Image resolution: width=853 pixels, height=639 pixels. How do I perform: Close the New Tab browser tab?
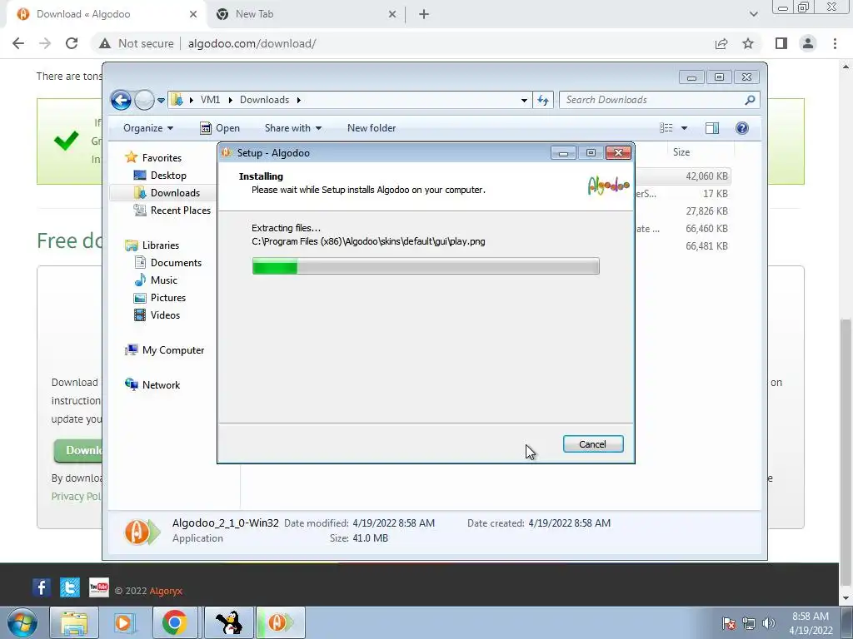click(392, 14)
